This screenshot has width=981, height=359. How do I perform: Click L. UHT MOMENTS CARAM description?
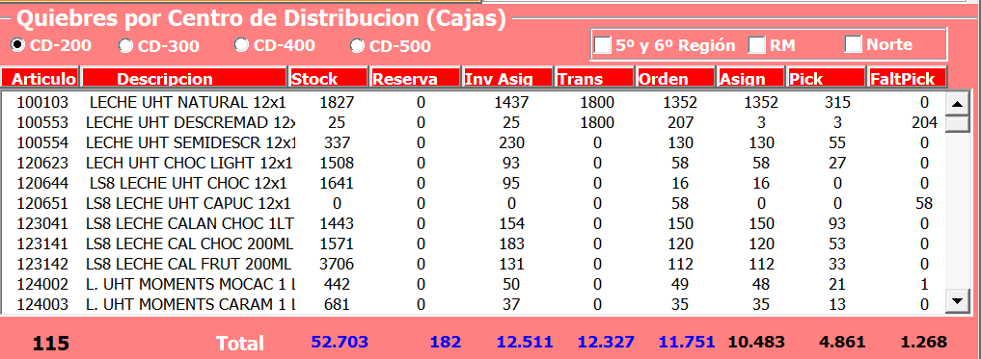[191, 305]
